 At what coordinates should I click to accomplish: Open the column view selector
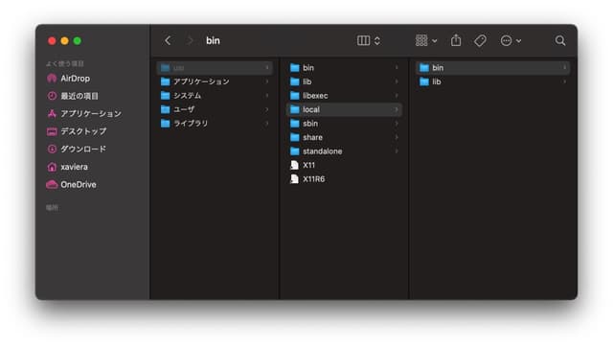pos(368,40)
